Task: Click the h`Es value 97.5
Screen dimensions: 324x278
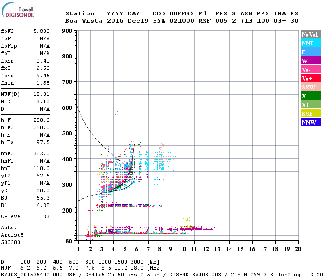Action: [43, 142]
